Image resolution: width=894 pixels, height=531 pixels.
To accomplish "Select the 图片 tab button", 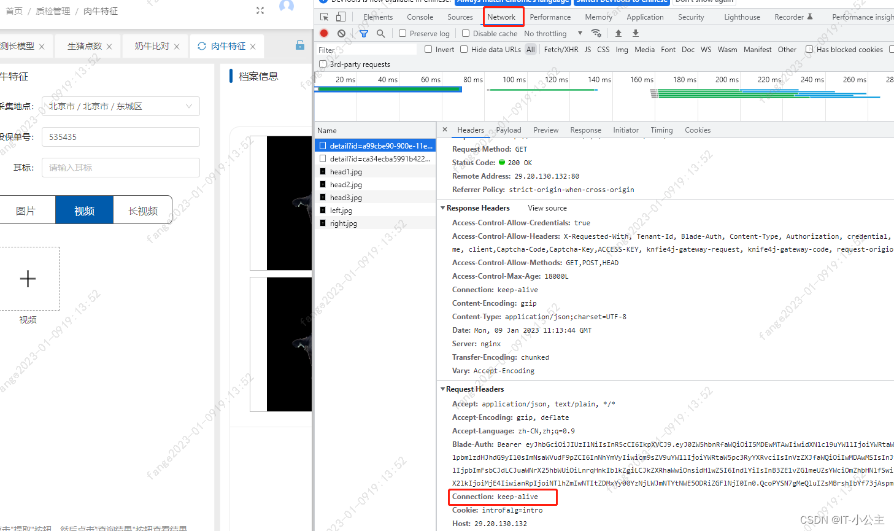I will pyautogui.click(x=25, y=211).
